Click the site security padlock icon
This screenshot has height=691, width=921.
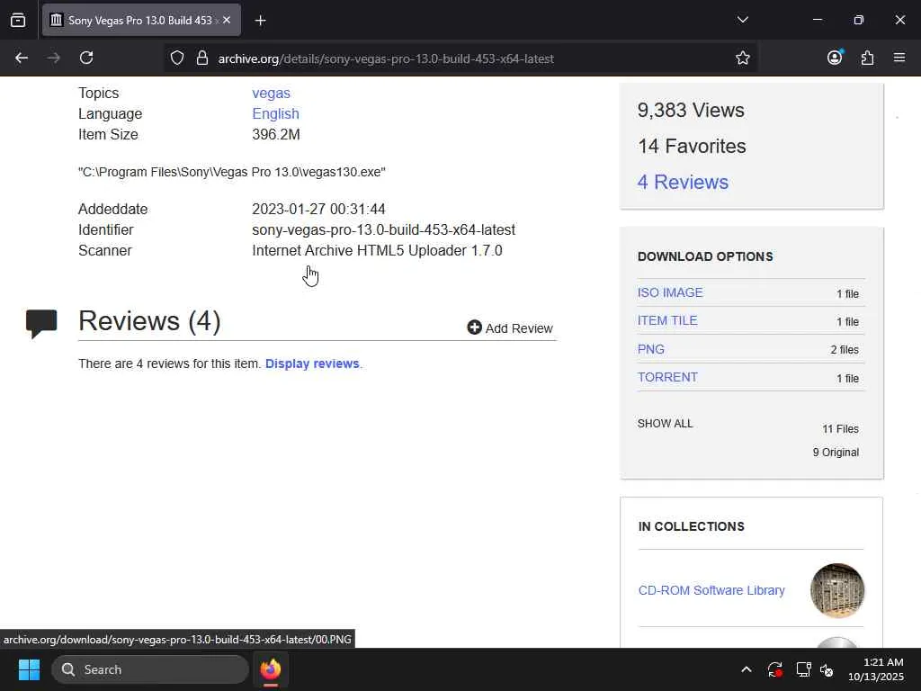point(202,58)
